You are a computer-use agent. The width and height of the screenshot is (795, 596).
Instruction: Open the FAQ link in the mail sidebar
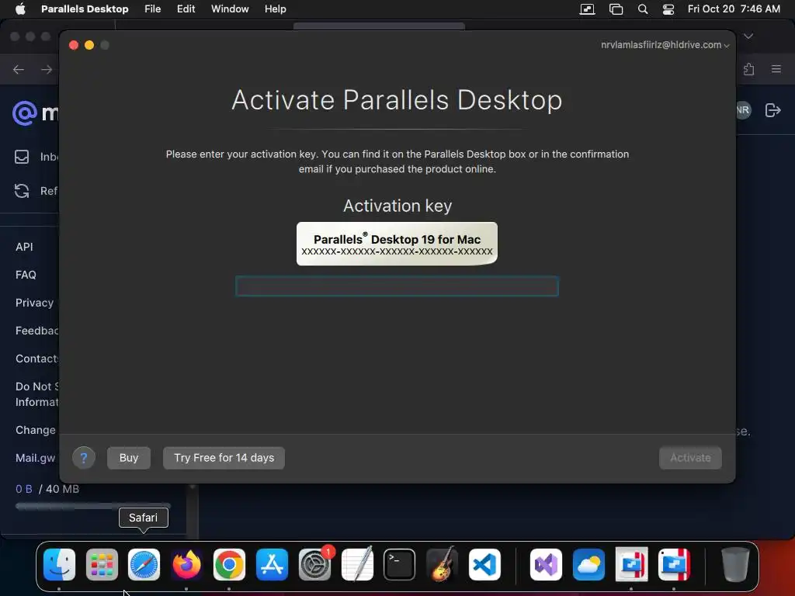pyautogui.click(x=26, y=275)
